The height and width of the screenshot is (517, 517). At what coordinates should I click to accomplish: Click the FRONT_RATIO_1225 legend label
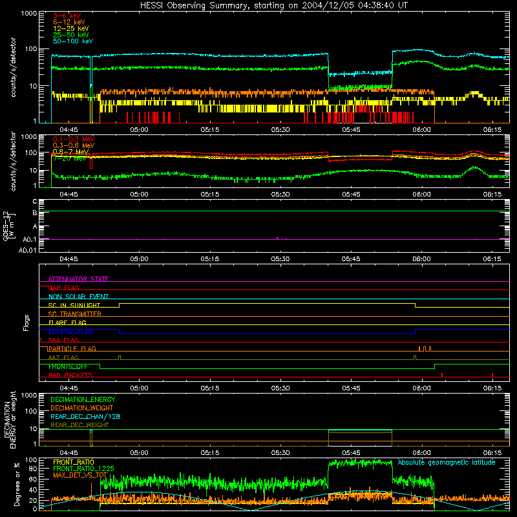(83, 469)
